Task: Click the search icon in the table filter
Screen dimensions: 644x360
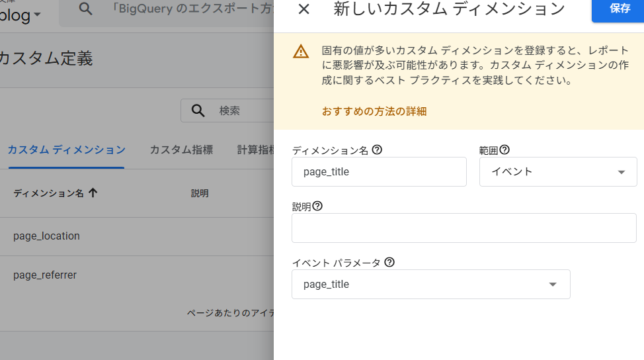Action: [198, 111]
